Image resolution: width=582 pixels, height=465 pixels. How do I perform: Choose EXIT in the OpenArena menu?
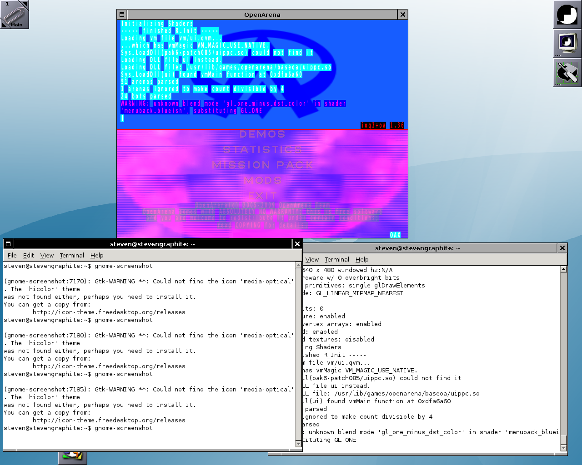click(262, 196)
